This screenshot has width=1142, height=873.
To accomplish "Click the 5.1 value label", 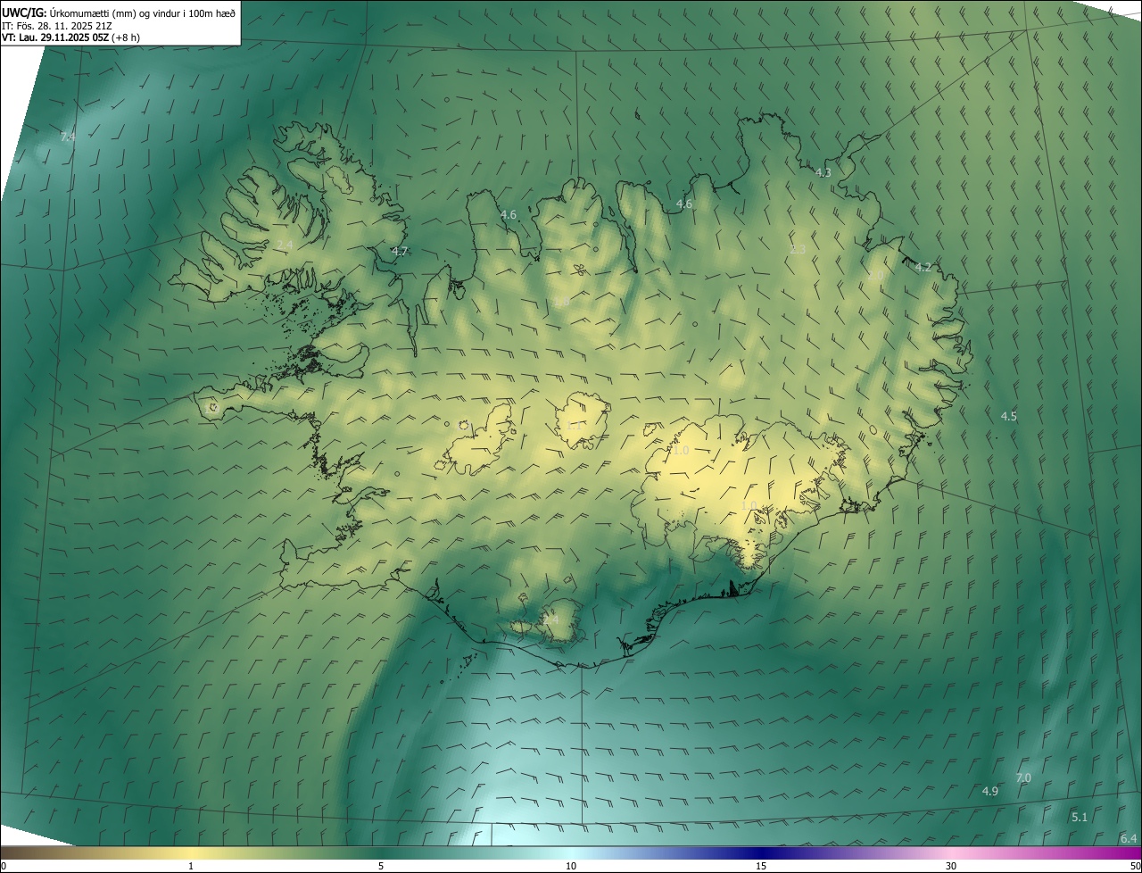I will tap(1080, 818).
